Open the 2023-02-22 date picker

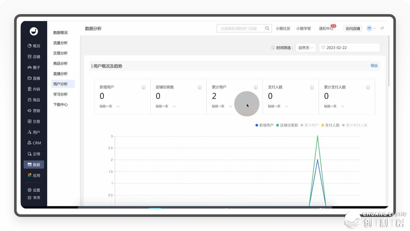(x=349, y=47)
